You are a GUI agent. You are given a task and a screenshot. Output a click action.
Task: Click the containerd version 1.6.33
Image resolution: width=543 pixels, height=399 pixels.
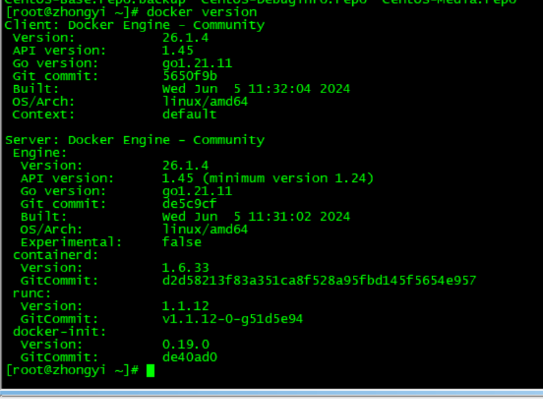click(186, 267)
